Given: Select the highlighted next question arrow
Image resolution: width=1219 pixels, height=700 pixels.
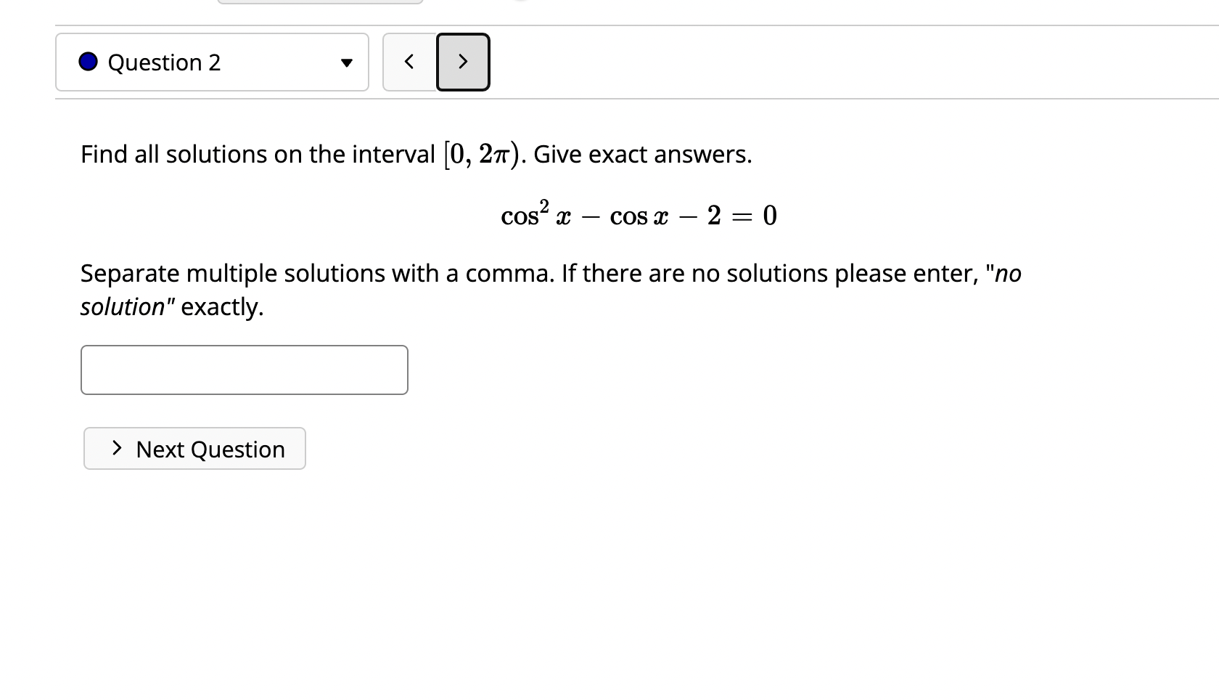Looking at the screenshot, I should (x=463, y=62).
